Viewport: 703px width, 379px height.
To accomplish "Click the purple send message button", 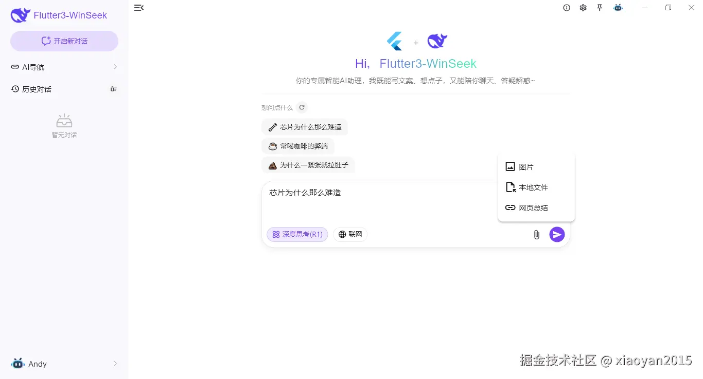I will point(557,234).
